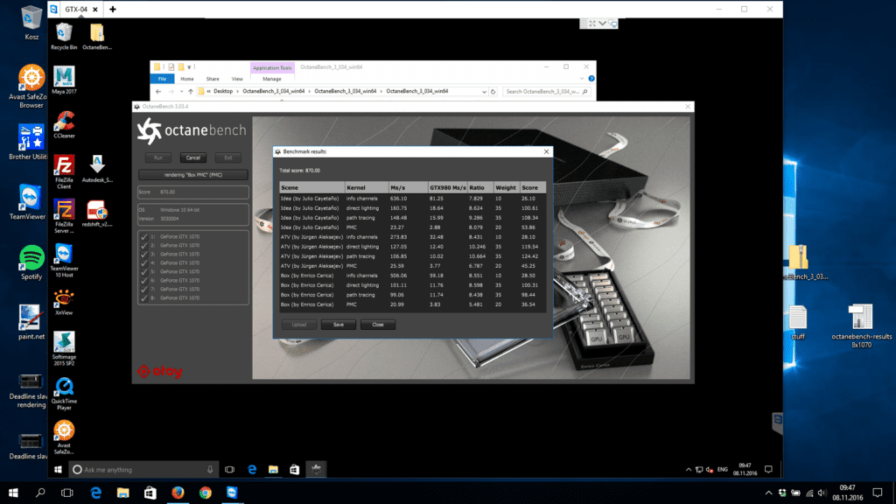Image resolution: width=896 pixels, height=504 pixels.
Task: Uncheck GPU 1 GeForce GTX 1070
Action: [x=144, y=236]
